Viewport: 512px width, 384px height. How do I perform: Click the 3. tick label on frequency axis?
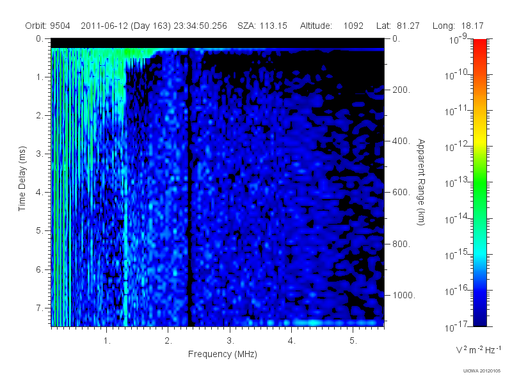pos(230,341)
